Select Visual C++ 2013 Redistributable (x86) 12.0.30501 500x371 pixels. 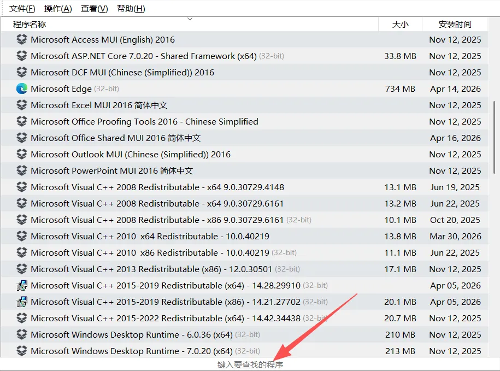[151, 269]
